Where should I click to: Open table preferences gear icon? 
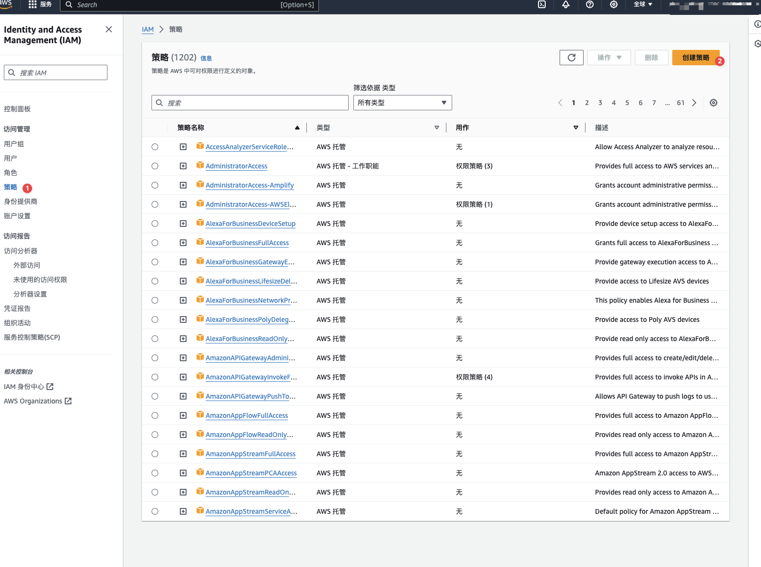click(x=714, y=103)
